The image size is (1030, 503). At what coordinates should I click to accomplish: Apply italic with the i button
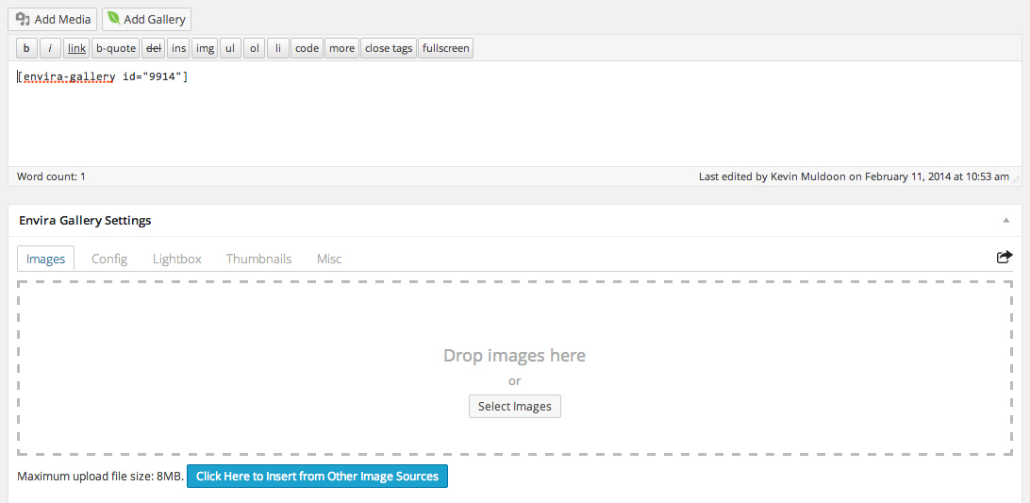pos(51,48)
